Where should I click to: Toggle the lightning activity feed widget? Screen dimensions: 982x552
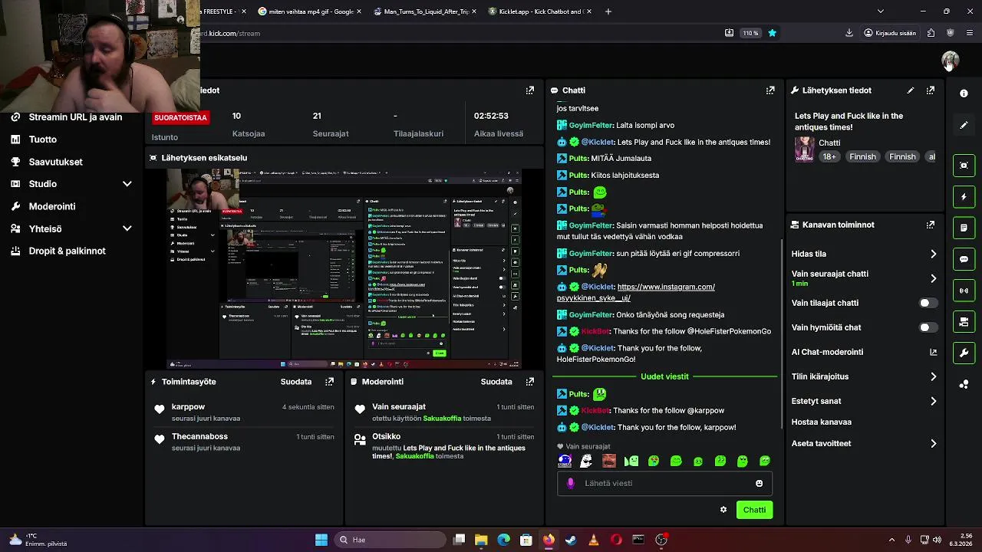point(964,196)
